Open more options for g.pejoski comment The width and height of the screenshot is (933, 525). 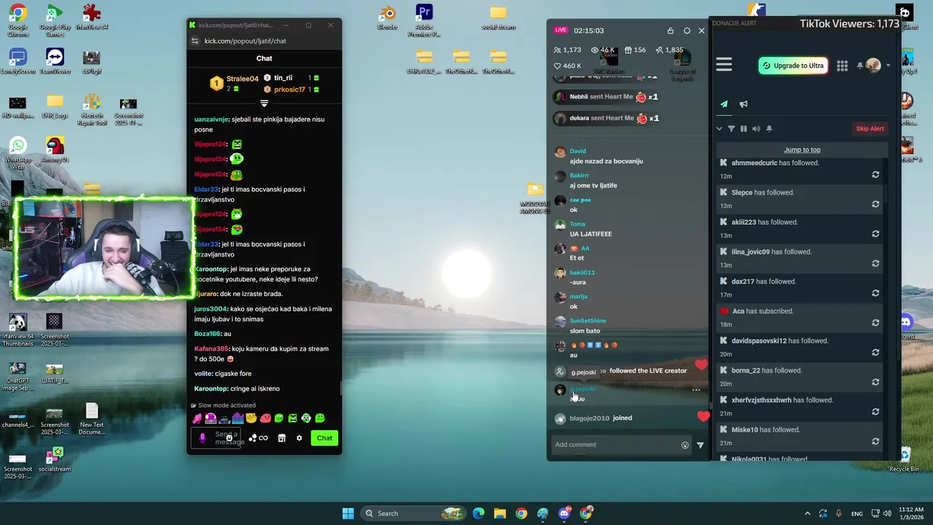[x=696, y=390]
